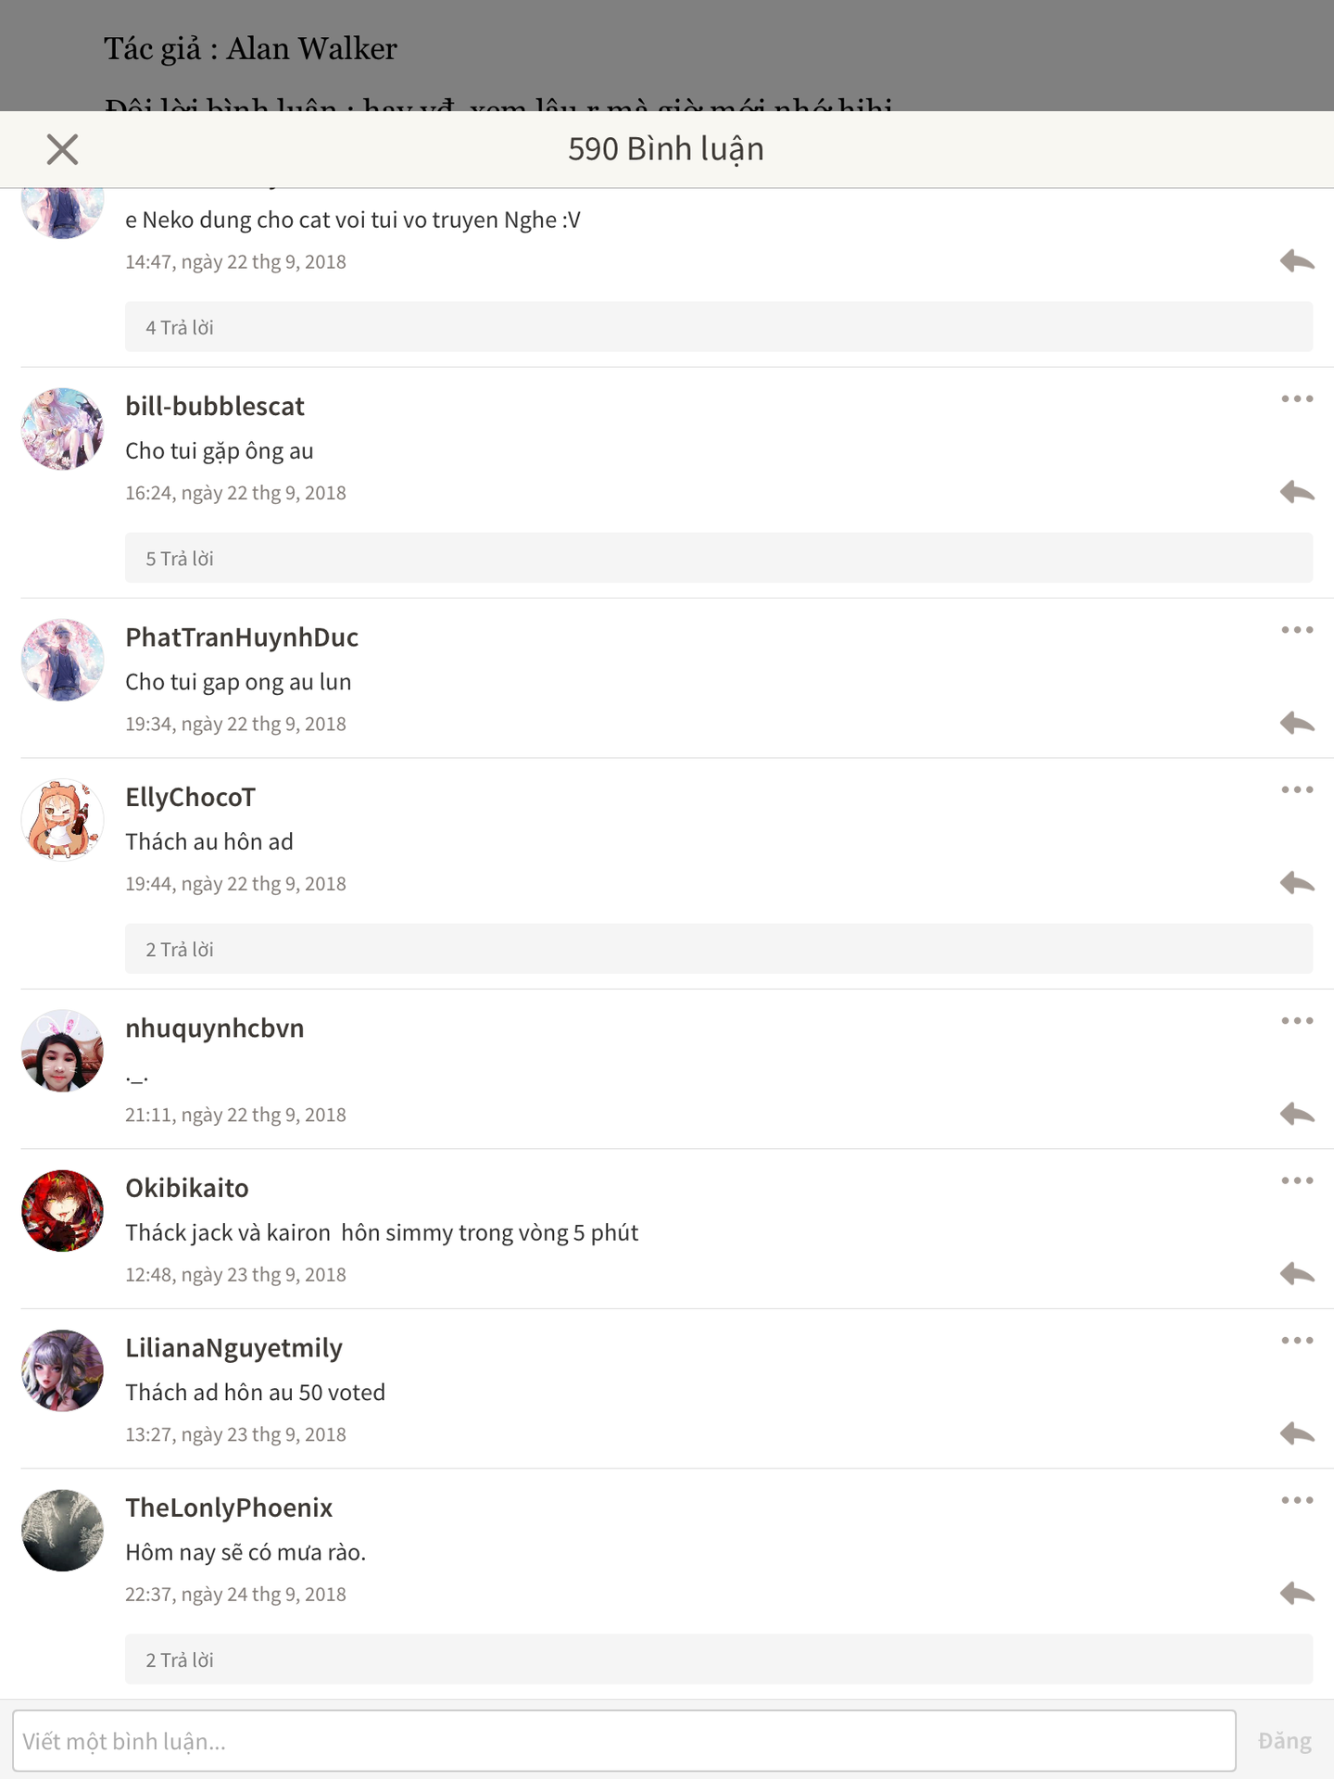Reply to bill-bubblescat's comment using arrow icon

point(1297,492)
